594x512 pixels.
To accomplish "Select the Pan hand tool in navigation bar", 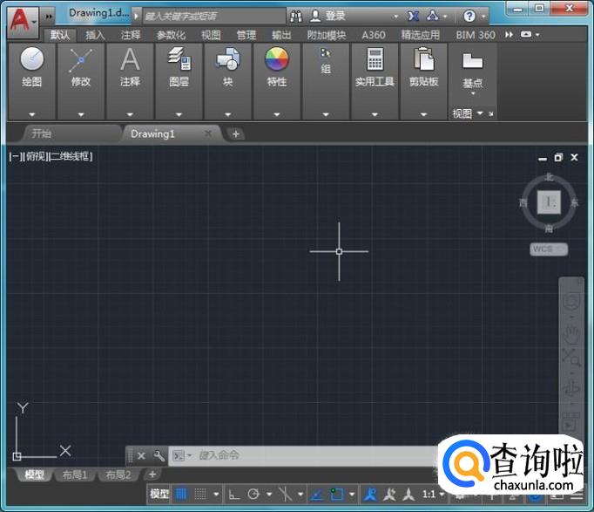I will [570, 333].
